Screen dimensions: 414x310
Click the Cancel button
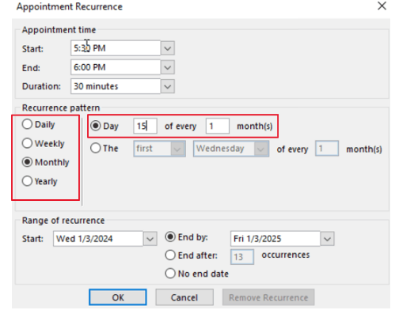click(184, 297)
